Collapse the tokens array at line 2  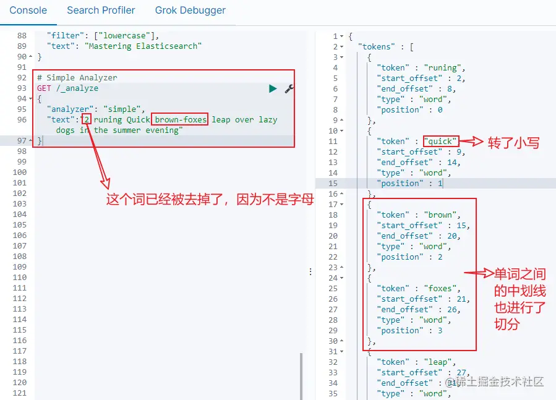coord(341,47)
